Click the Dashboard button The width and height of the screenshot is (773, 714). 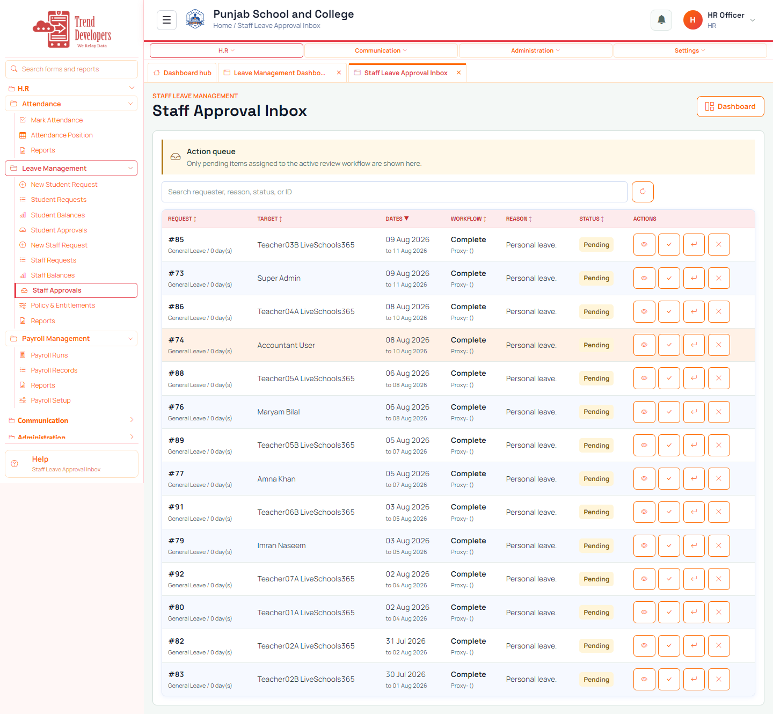pyautogui.click(x=731, y=106)
